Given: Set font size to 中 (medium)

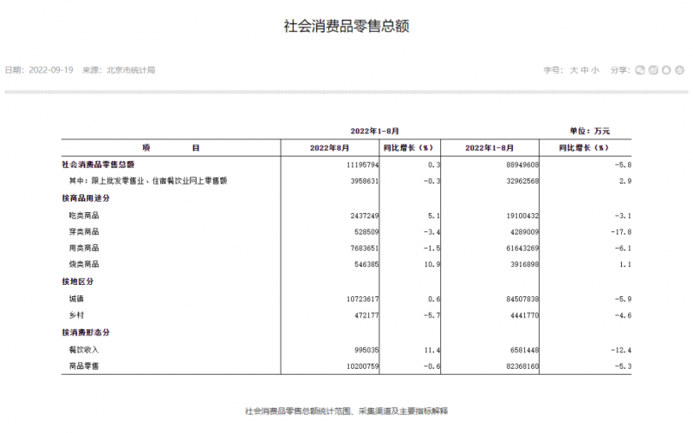Looking at the screenshot, I should [x=584, y=70].
